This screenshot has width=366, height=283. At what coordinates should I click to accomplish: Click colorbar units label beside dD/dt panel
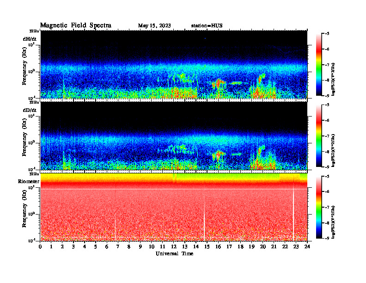(333, 150)
